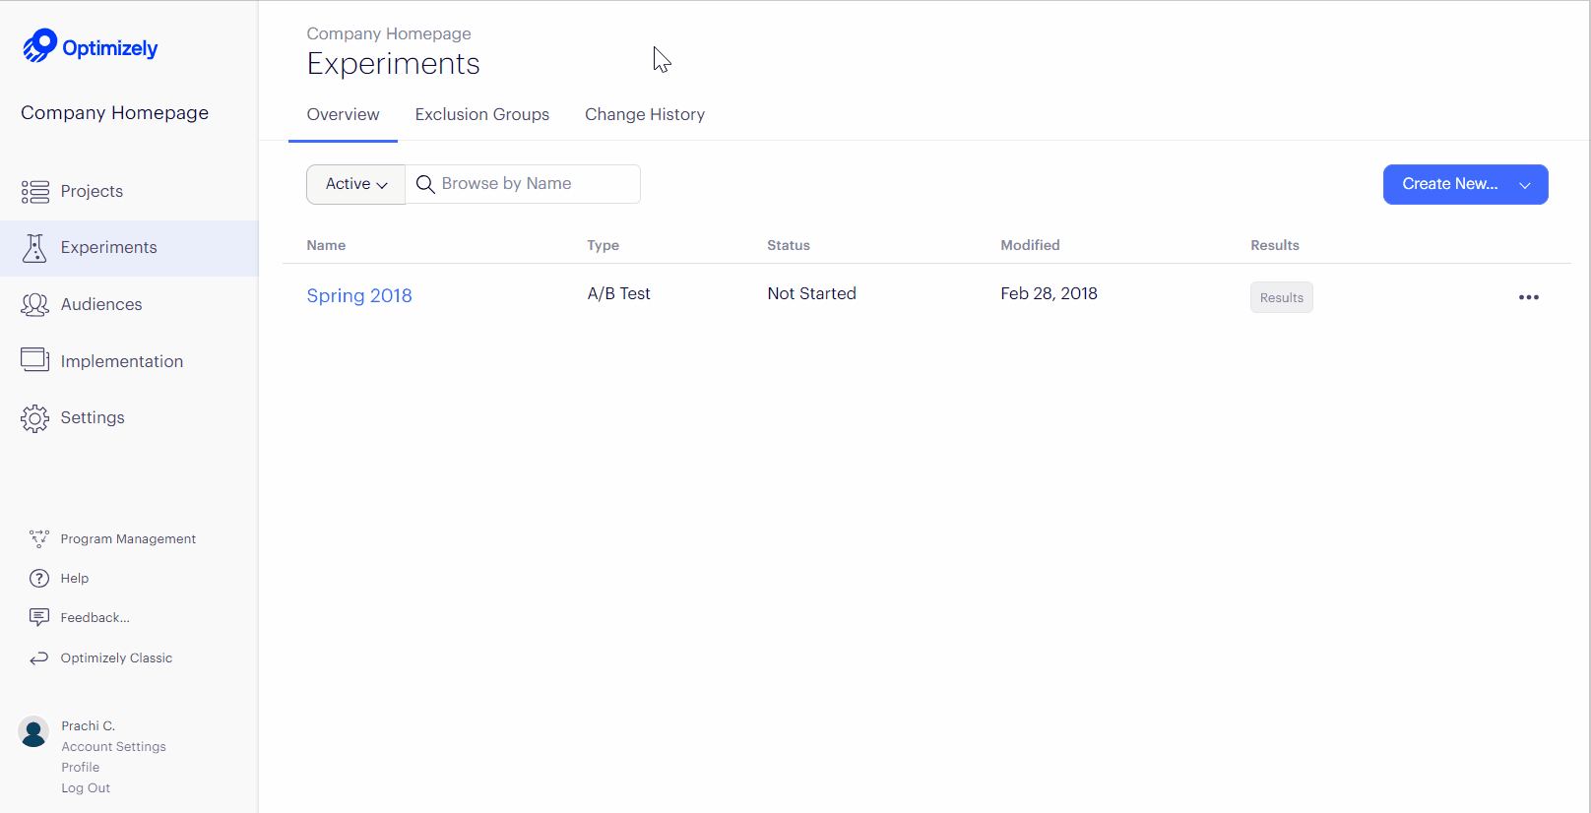This screenshot has height=813, width=1591.
Task: Click the Create New... button label
Action: point(1449,184)
